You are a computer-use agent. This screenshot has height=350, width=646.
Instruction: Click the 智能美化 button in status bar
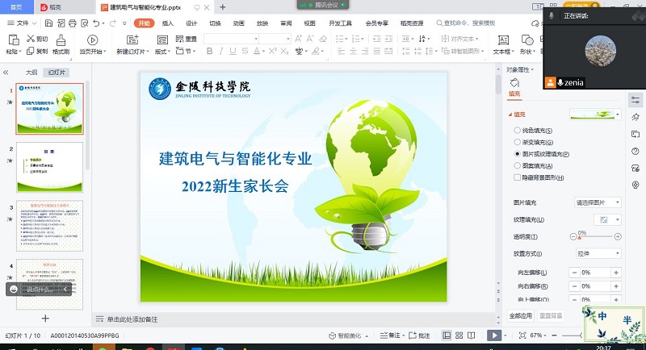(350, 335)
